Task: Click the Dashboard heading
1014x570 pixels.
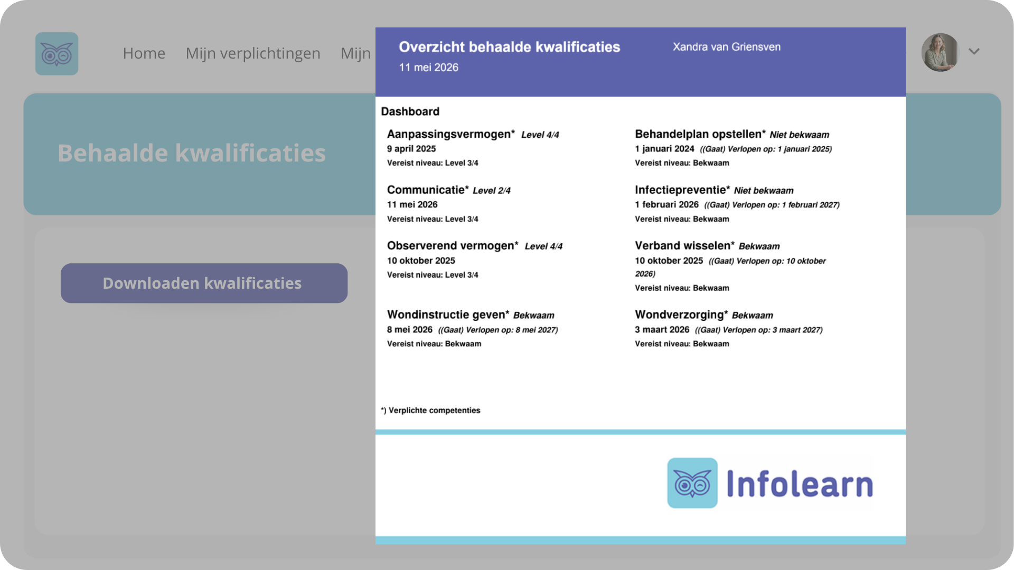Action: click(x=410, y=111)
